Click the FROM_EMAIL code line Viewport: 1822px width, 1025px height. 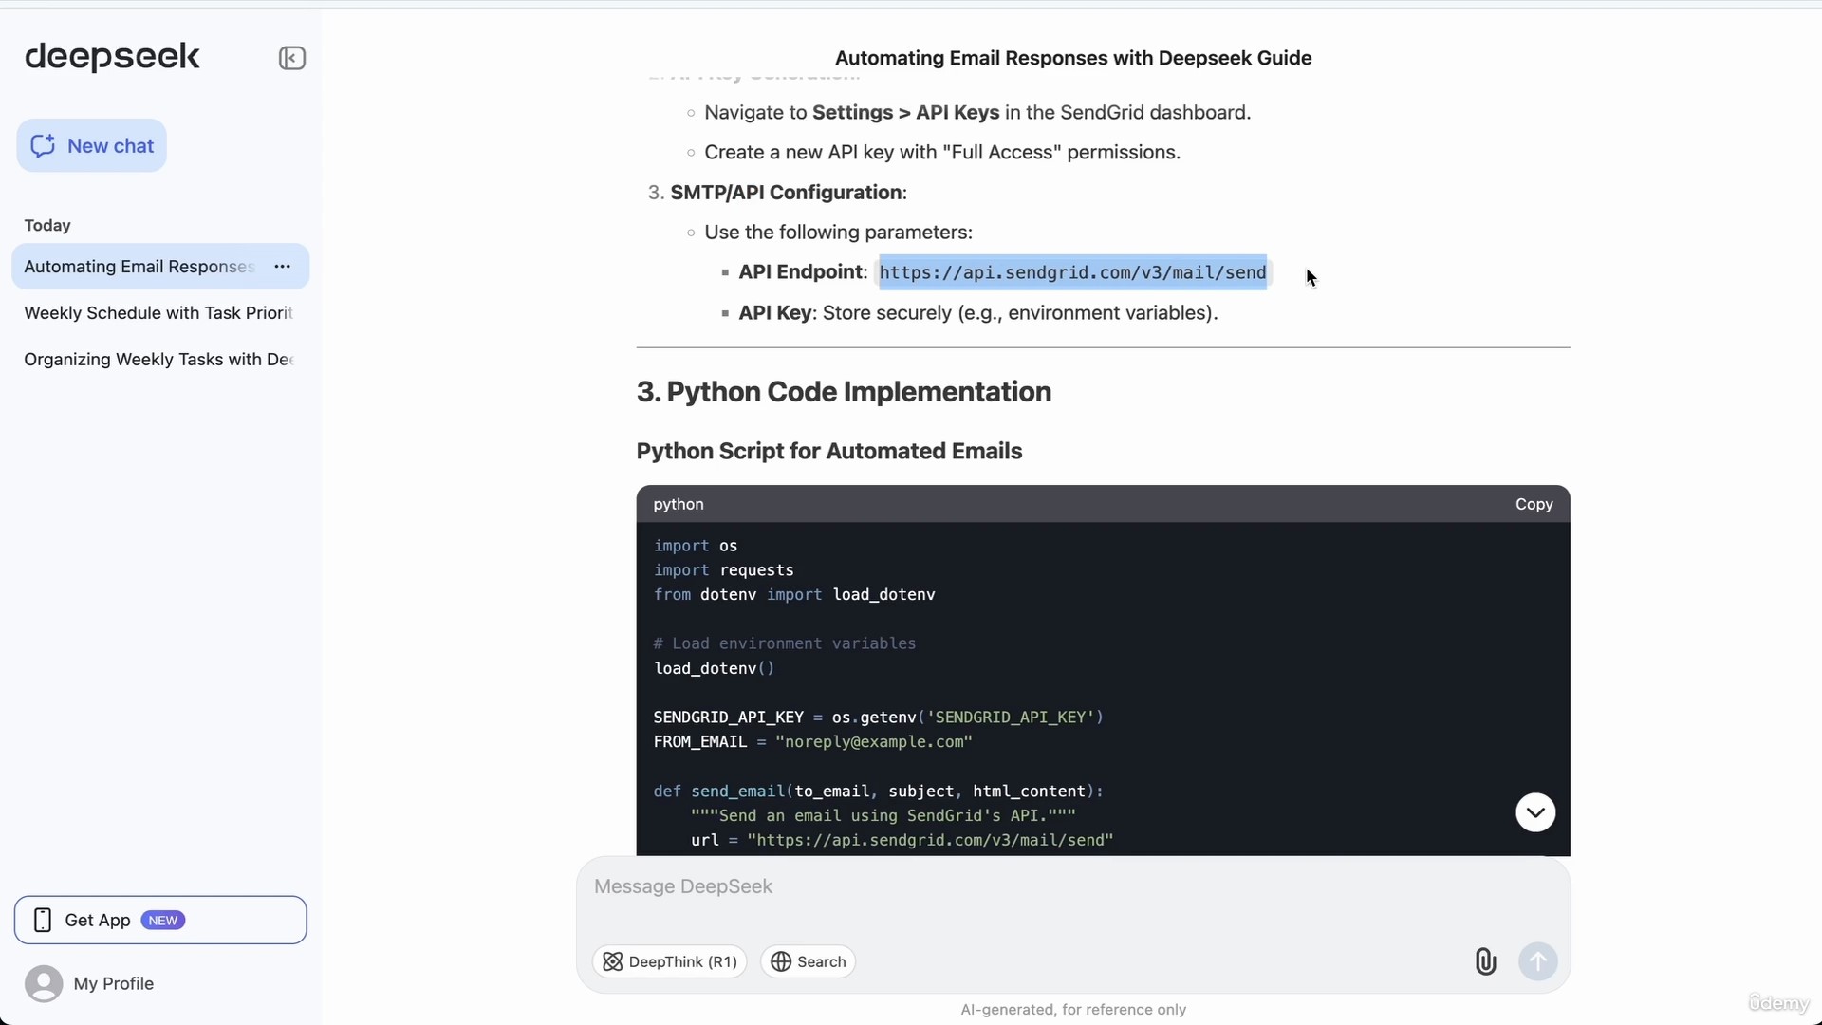tap(812, 742)
